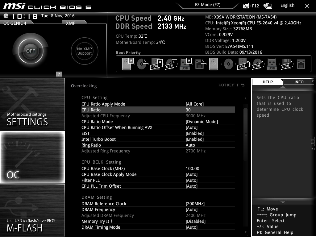Screen dimensions: 316x237
Task: Click the back arrow beside HOT KEY
Action: coord(243,85)
